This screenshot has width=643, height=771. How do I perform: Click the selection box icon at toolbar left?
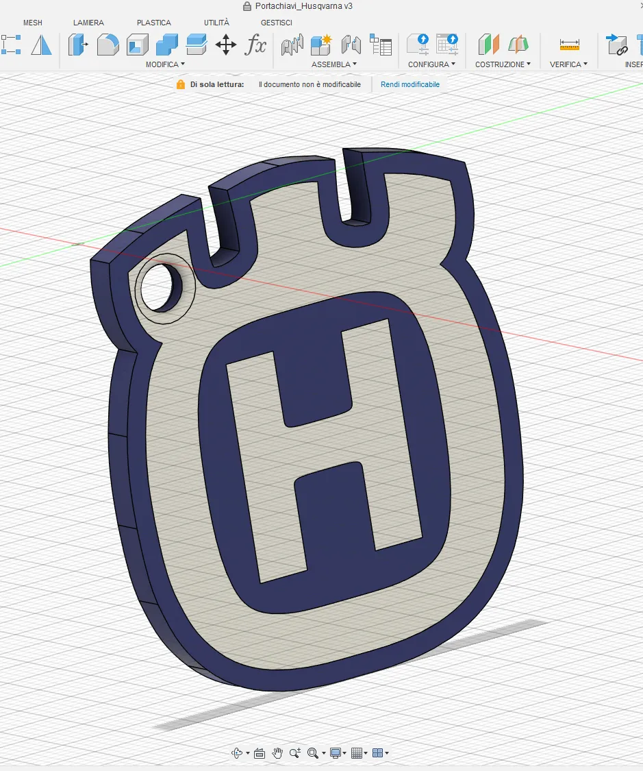[x=11, y=45]
